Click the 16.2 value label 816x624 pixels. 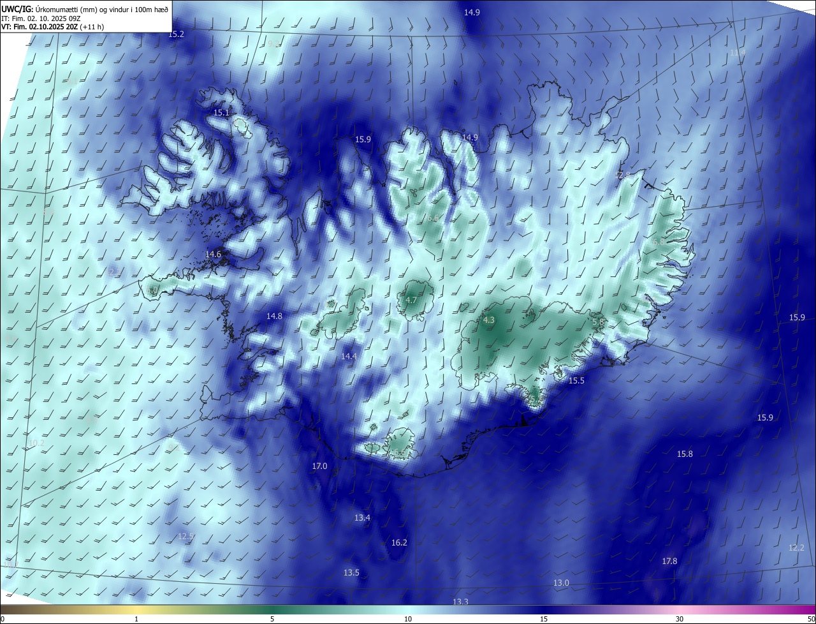pyautogui.click(x=399, y=542)
